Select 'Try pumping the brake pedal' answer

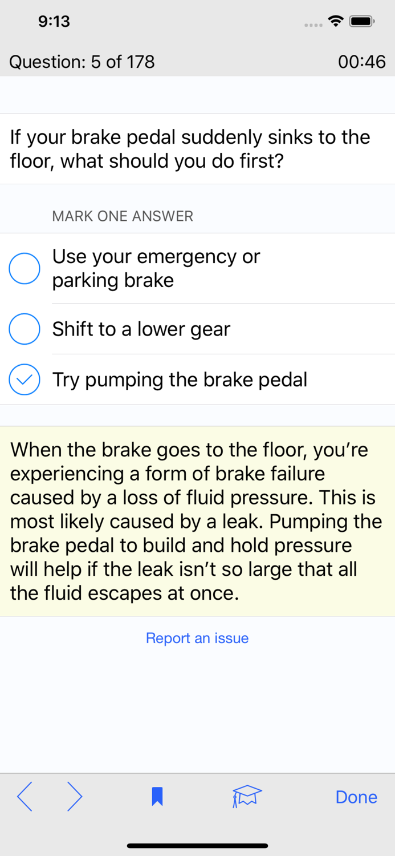pos(180,379)
